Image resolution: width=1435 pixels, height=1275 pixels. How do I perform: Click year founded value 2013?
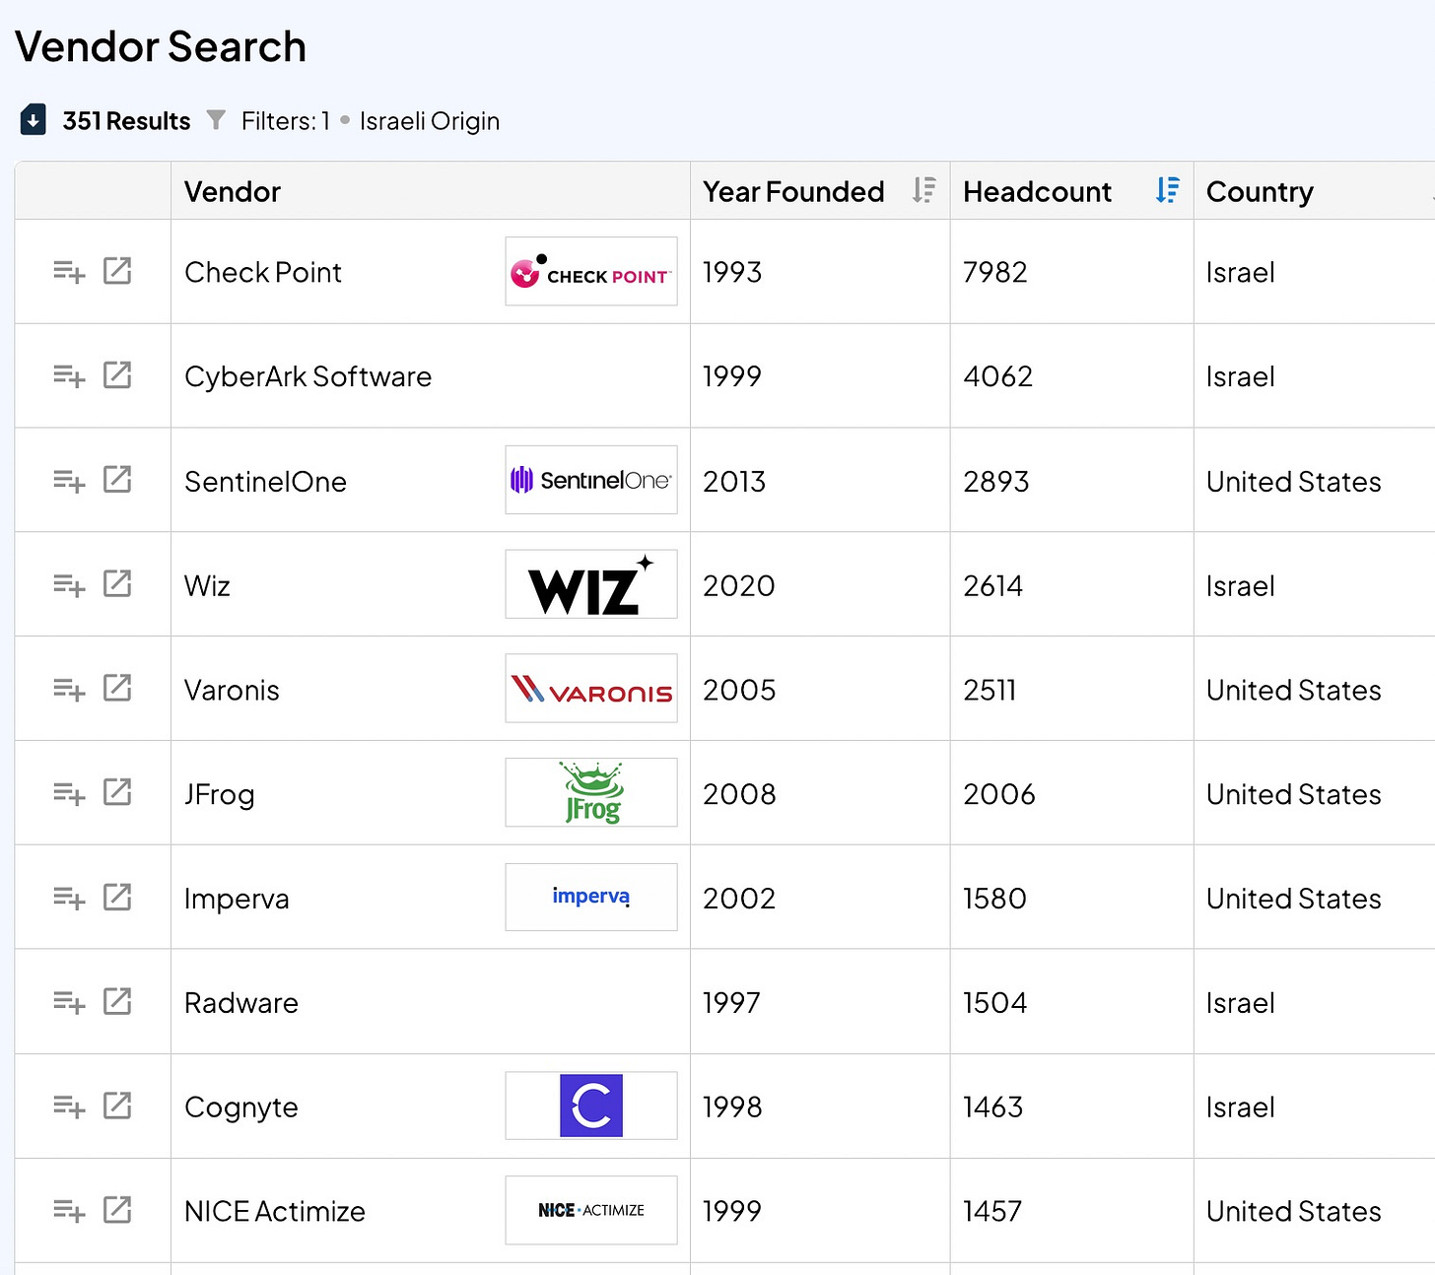point(734,481)
